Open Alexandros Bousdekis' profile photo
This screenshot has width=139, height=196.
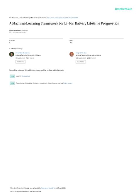coord(12,54)
